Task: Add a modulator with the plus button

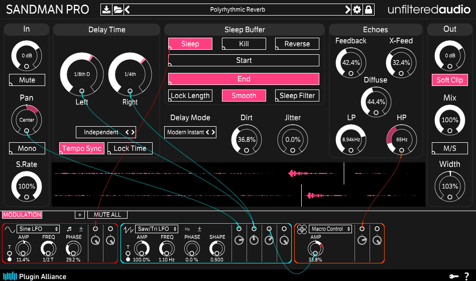Action: pyautogui.click(x=79, y=215)
